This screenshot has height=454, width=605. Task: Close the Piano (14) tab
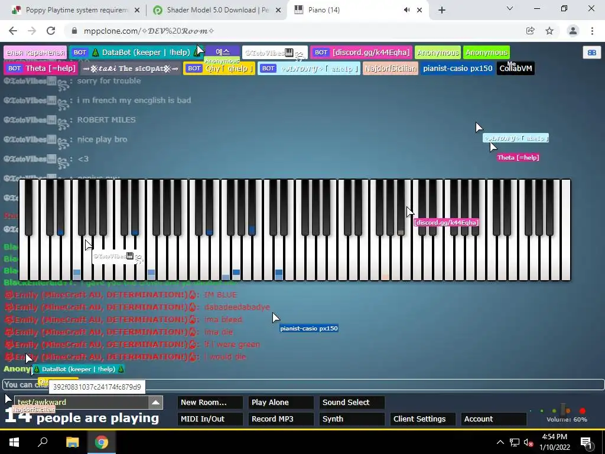click(x=419, y=11)
